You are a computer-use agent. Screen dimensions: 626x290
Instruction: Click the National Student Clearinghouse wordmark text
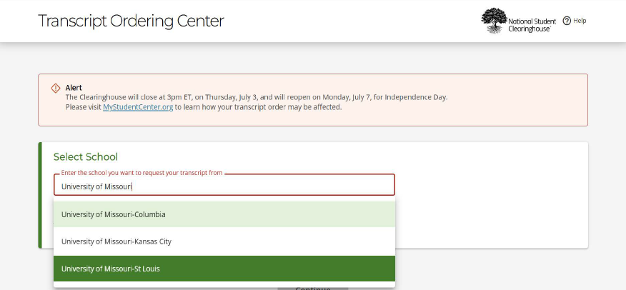[530, 21]
